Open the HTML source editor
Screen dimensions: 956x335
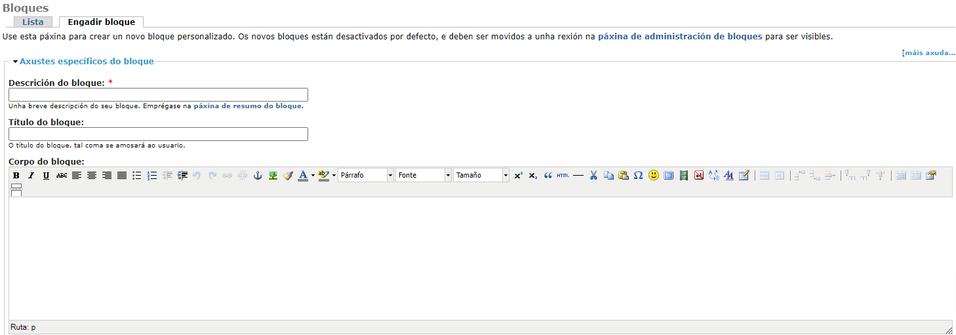(x=563, y=175)
